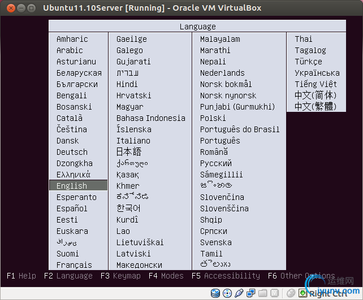
Task: Pick Dzongkha in the list
Action: click(75, 163)
